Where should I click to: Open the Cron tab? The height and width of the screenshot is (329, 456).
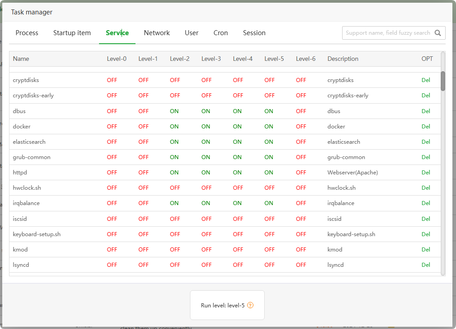tap(221, 33)
